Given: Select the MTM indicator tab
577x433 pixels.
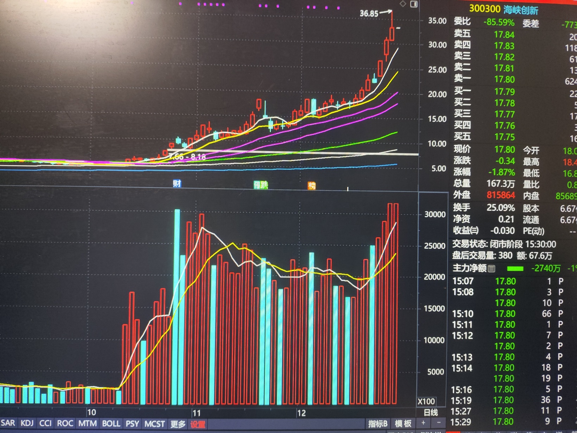Looking at the screenshot, I should pos(87,424).
